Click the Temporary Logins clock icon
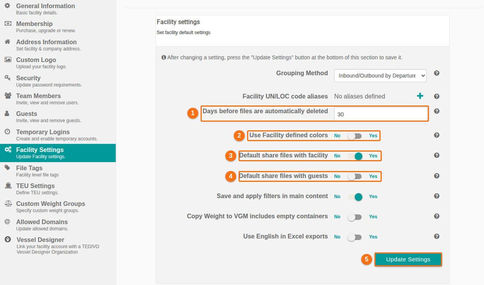This screenshot has height=285, width=484. (x=7, y=131)
